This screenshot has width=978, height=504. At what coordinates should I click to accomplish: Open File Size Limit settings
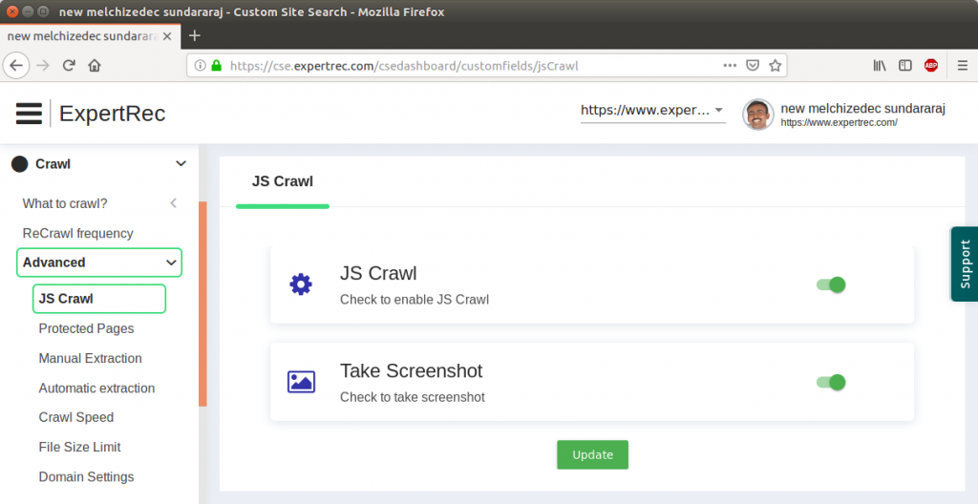click(80, 448)
